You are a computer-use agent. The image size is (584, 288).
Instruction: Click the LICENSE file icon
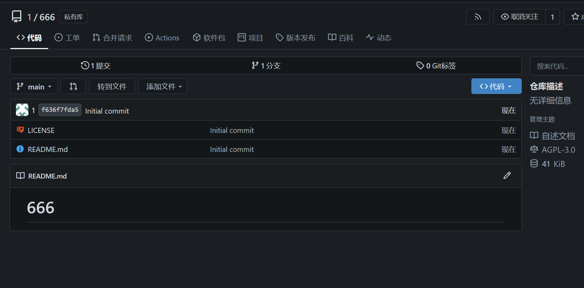pyautogui.click(x=20, y=130)
